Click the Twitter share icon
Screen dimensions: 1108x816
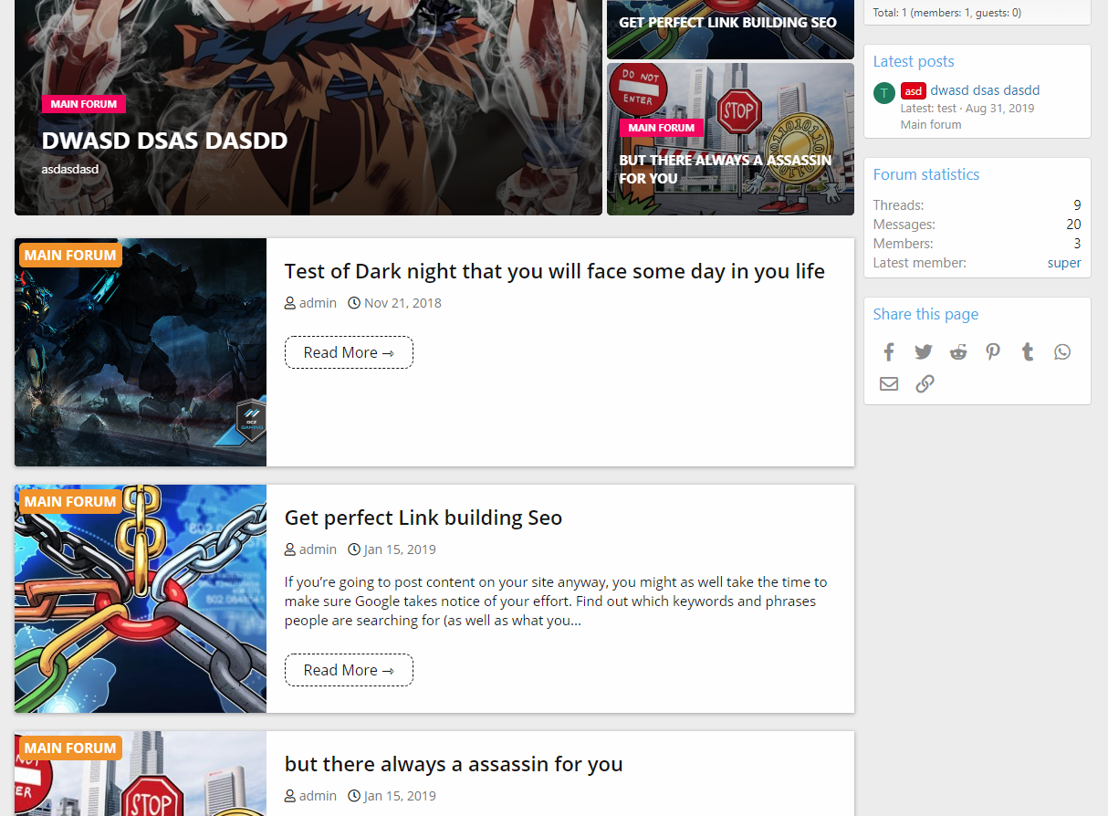(x=924, y=352)
